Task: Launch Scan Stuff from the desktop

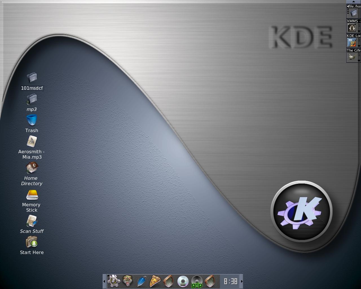Action: click(32, 222)
